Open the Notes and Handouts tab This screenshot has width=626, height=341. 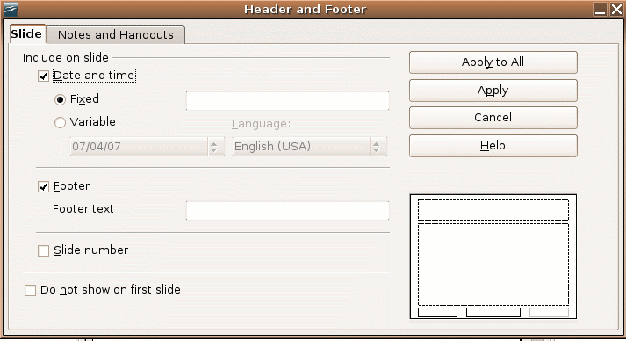pos(116,35)
